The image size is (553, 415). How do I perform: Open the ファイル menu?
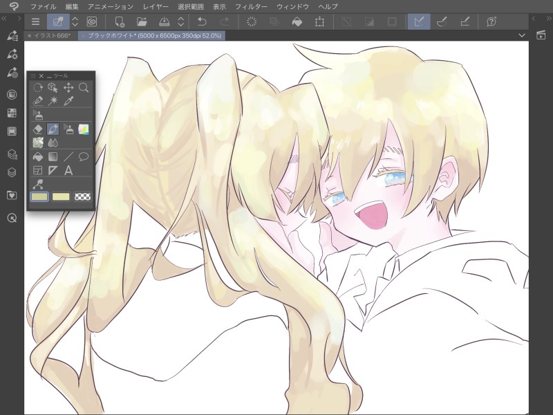(43, 6)
